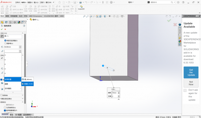Open the 工具 (Tools) menu
201x118 pixels.
(x=42, y=2)
